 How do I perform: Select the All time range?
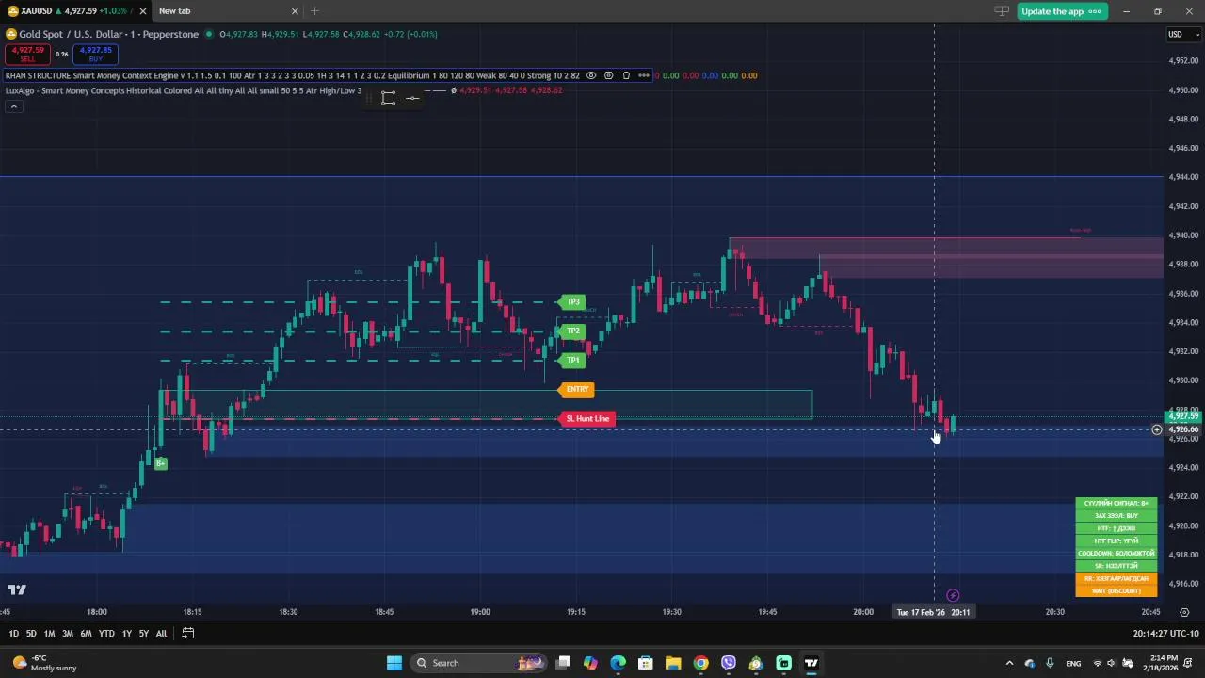tap(161, 634)
